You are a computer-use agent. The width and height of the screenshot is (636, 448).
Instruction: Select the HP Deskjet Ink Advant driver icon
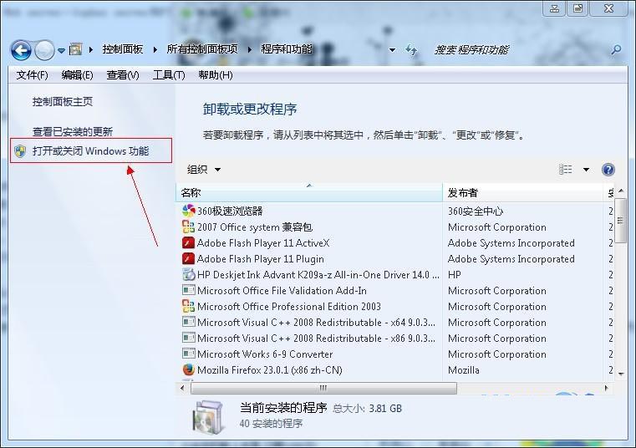[x=189, y=274]
